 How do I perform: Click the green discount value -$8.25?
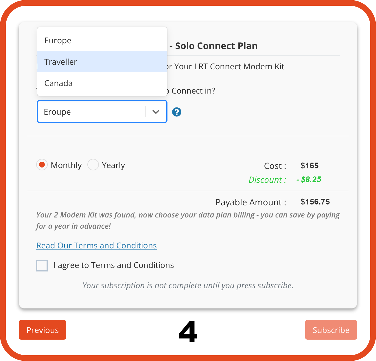(x=309, y=179)
